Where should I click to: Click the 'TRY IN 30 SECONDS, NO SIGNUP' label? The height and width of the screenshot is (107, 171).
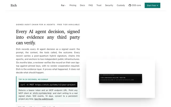(x=33, y=79)
